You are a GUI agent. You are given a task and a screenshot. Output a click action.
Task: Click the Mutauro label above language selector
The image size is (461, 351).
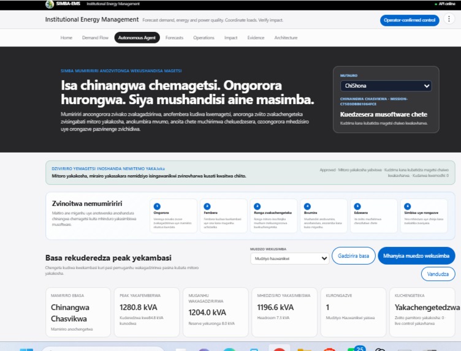349,75
